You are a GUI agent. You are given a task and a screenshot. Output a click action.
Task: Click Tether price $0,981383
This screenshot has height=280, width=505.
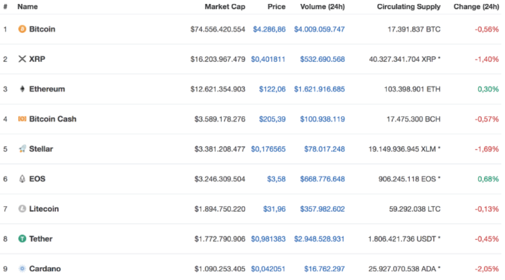point(268,239)
